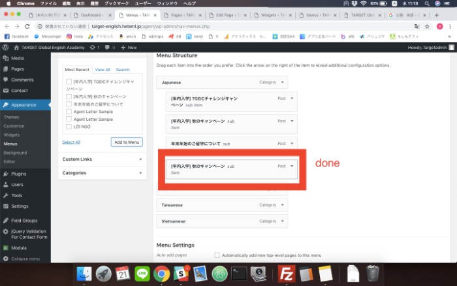Enable automatically add new top-level pages

(217, 255)
